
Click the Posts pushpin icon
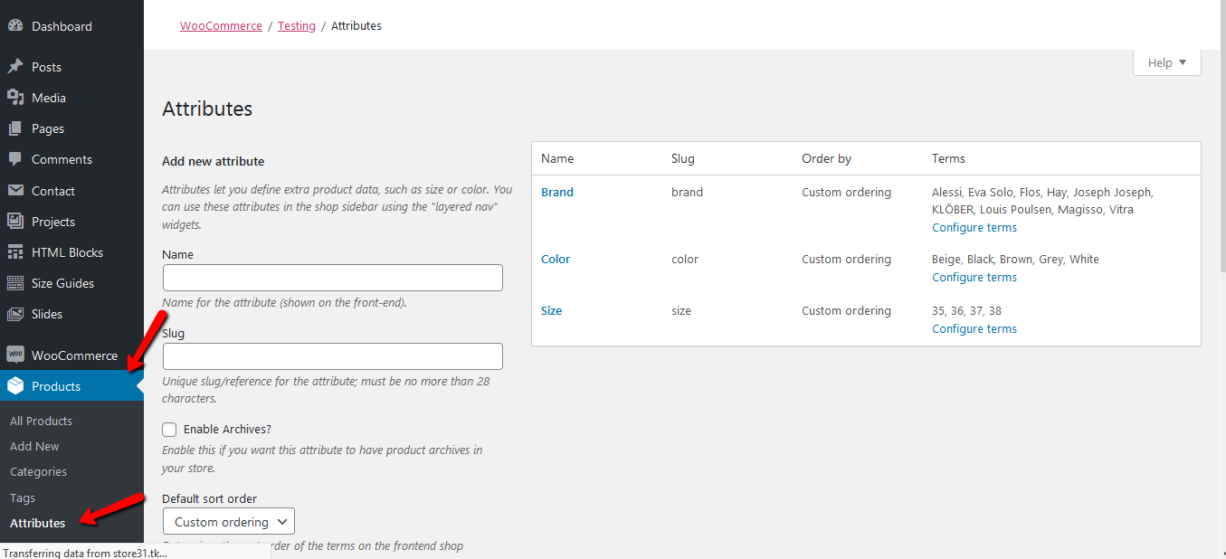click(x=15, y=67)
